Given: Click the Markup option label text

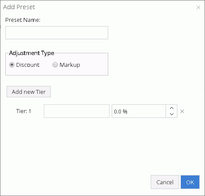Looking at the screenshot, I should tap(70, 65).
